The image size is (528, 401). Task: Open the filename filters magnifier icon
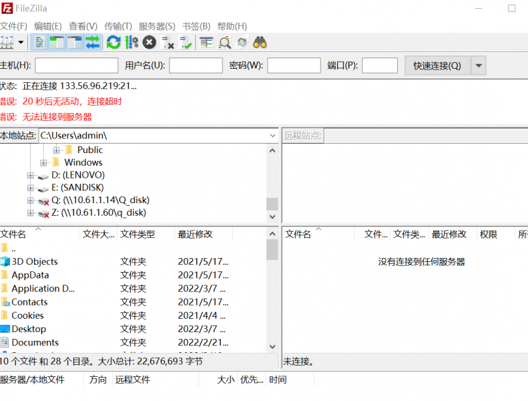225,43
